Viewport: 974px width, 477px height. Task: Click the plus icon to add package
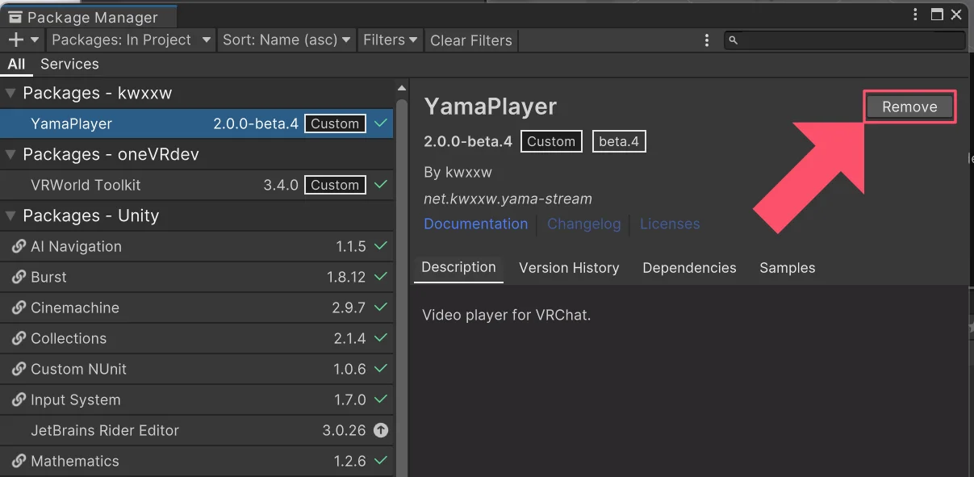click(x=15, y=40)
